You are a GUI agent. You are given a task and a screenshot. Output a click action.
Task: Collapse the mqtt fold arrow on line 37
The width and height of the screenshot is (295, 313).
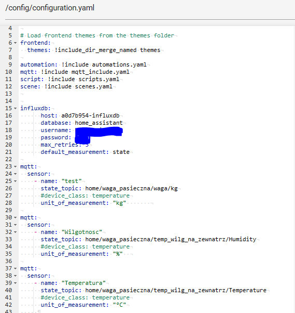click(16, 268)
